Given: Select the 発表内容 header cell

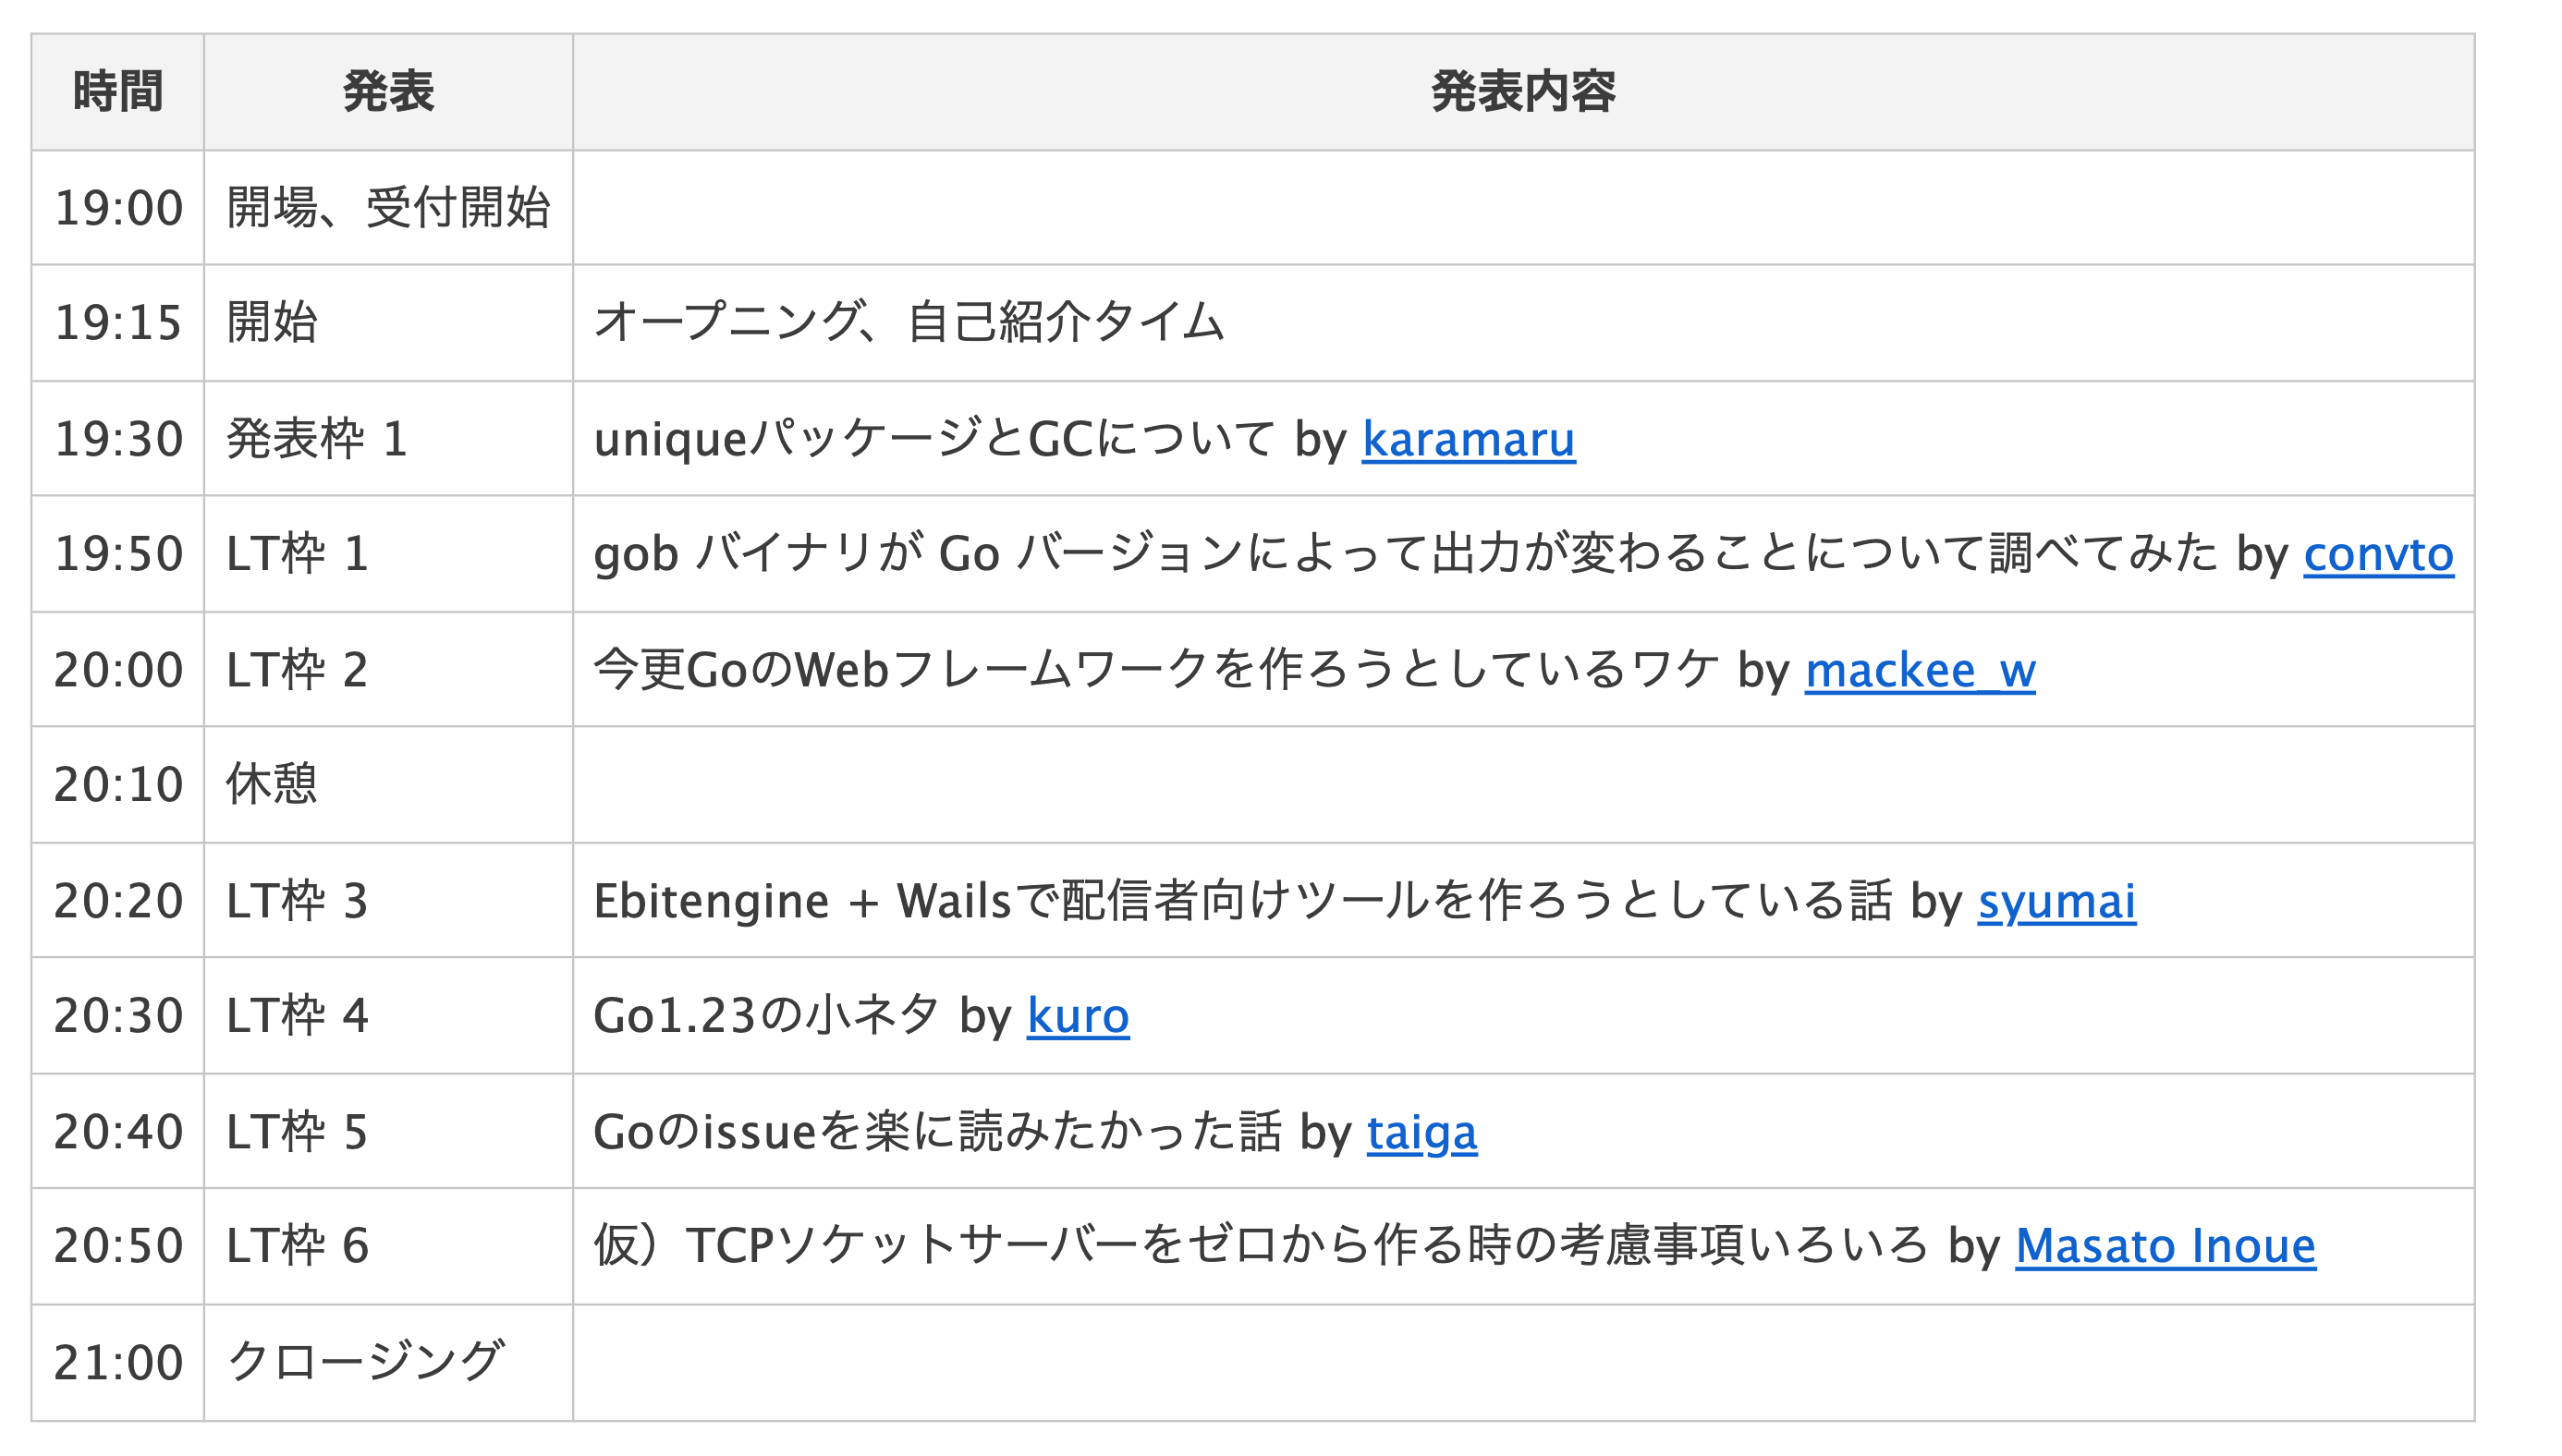Looking at the screenshot, I should 1521,92.
